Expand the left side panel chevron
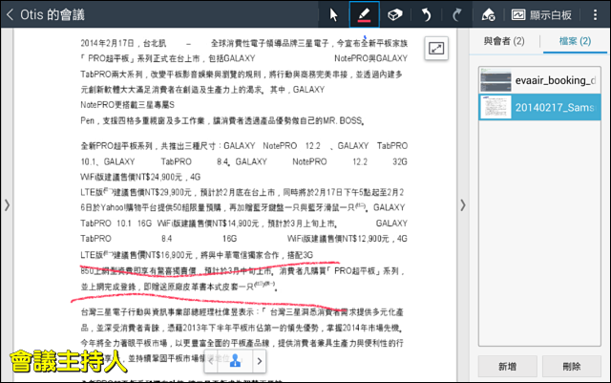This screenshot has width=611, height=383. (x=7, y=205)
